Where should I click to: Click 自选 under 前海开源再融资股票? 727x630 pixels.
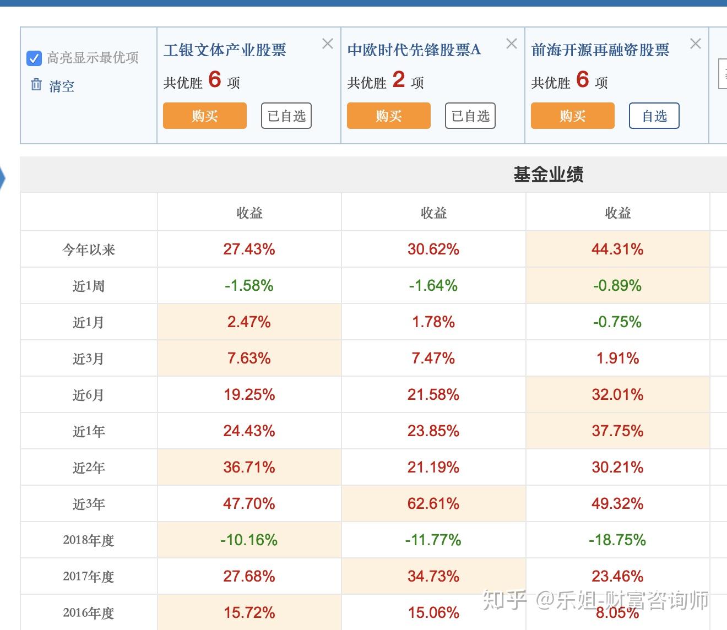654,116
